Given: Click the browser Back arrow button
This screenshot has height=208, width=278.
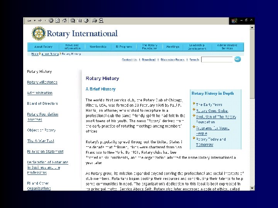Looking at the screenshot, I should 29,21.
